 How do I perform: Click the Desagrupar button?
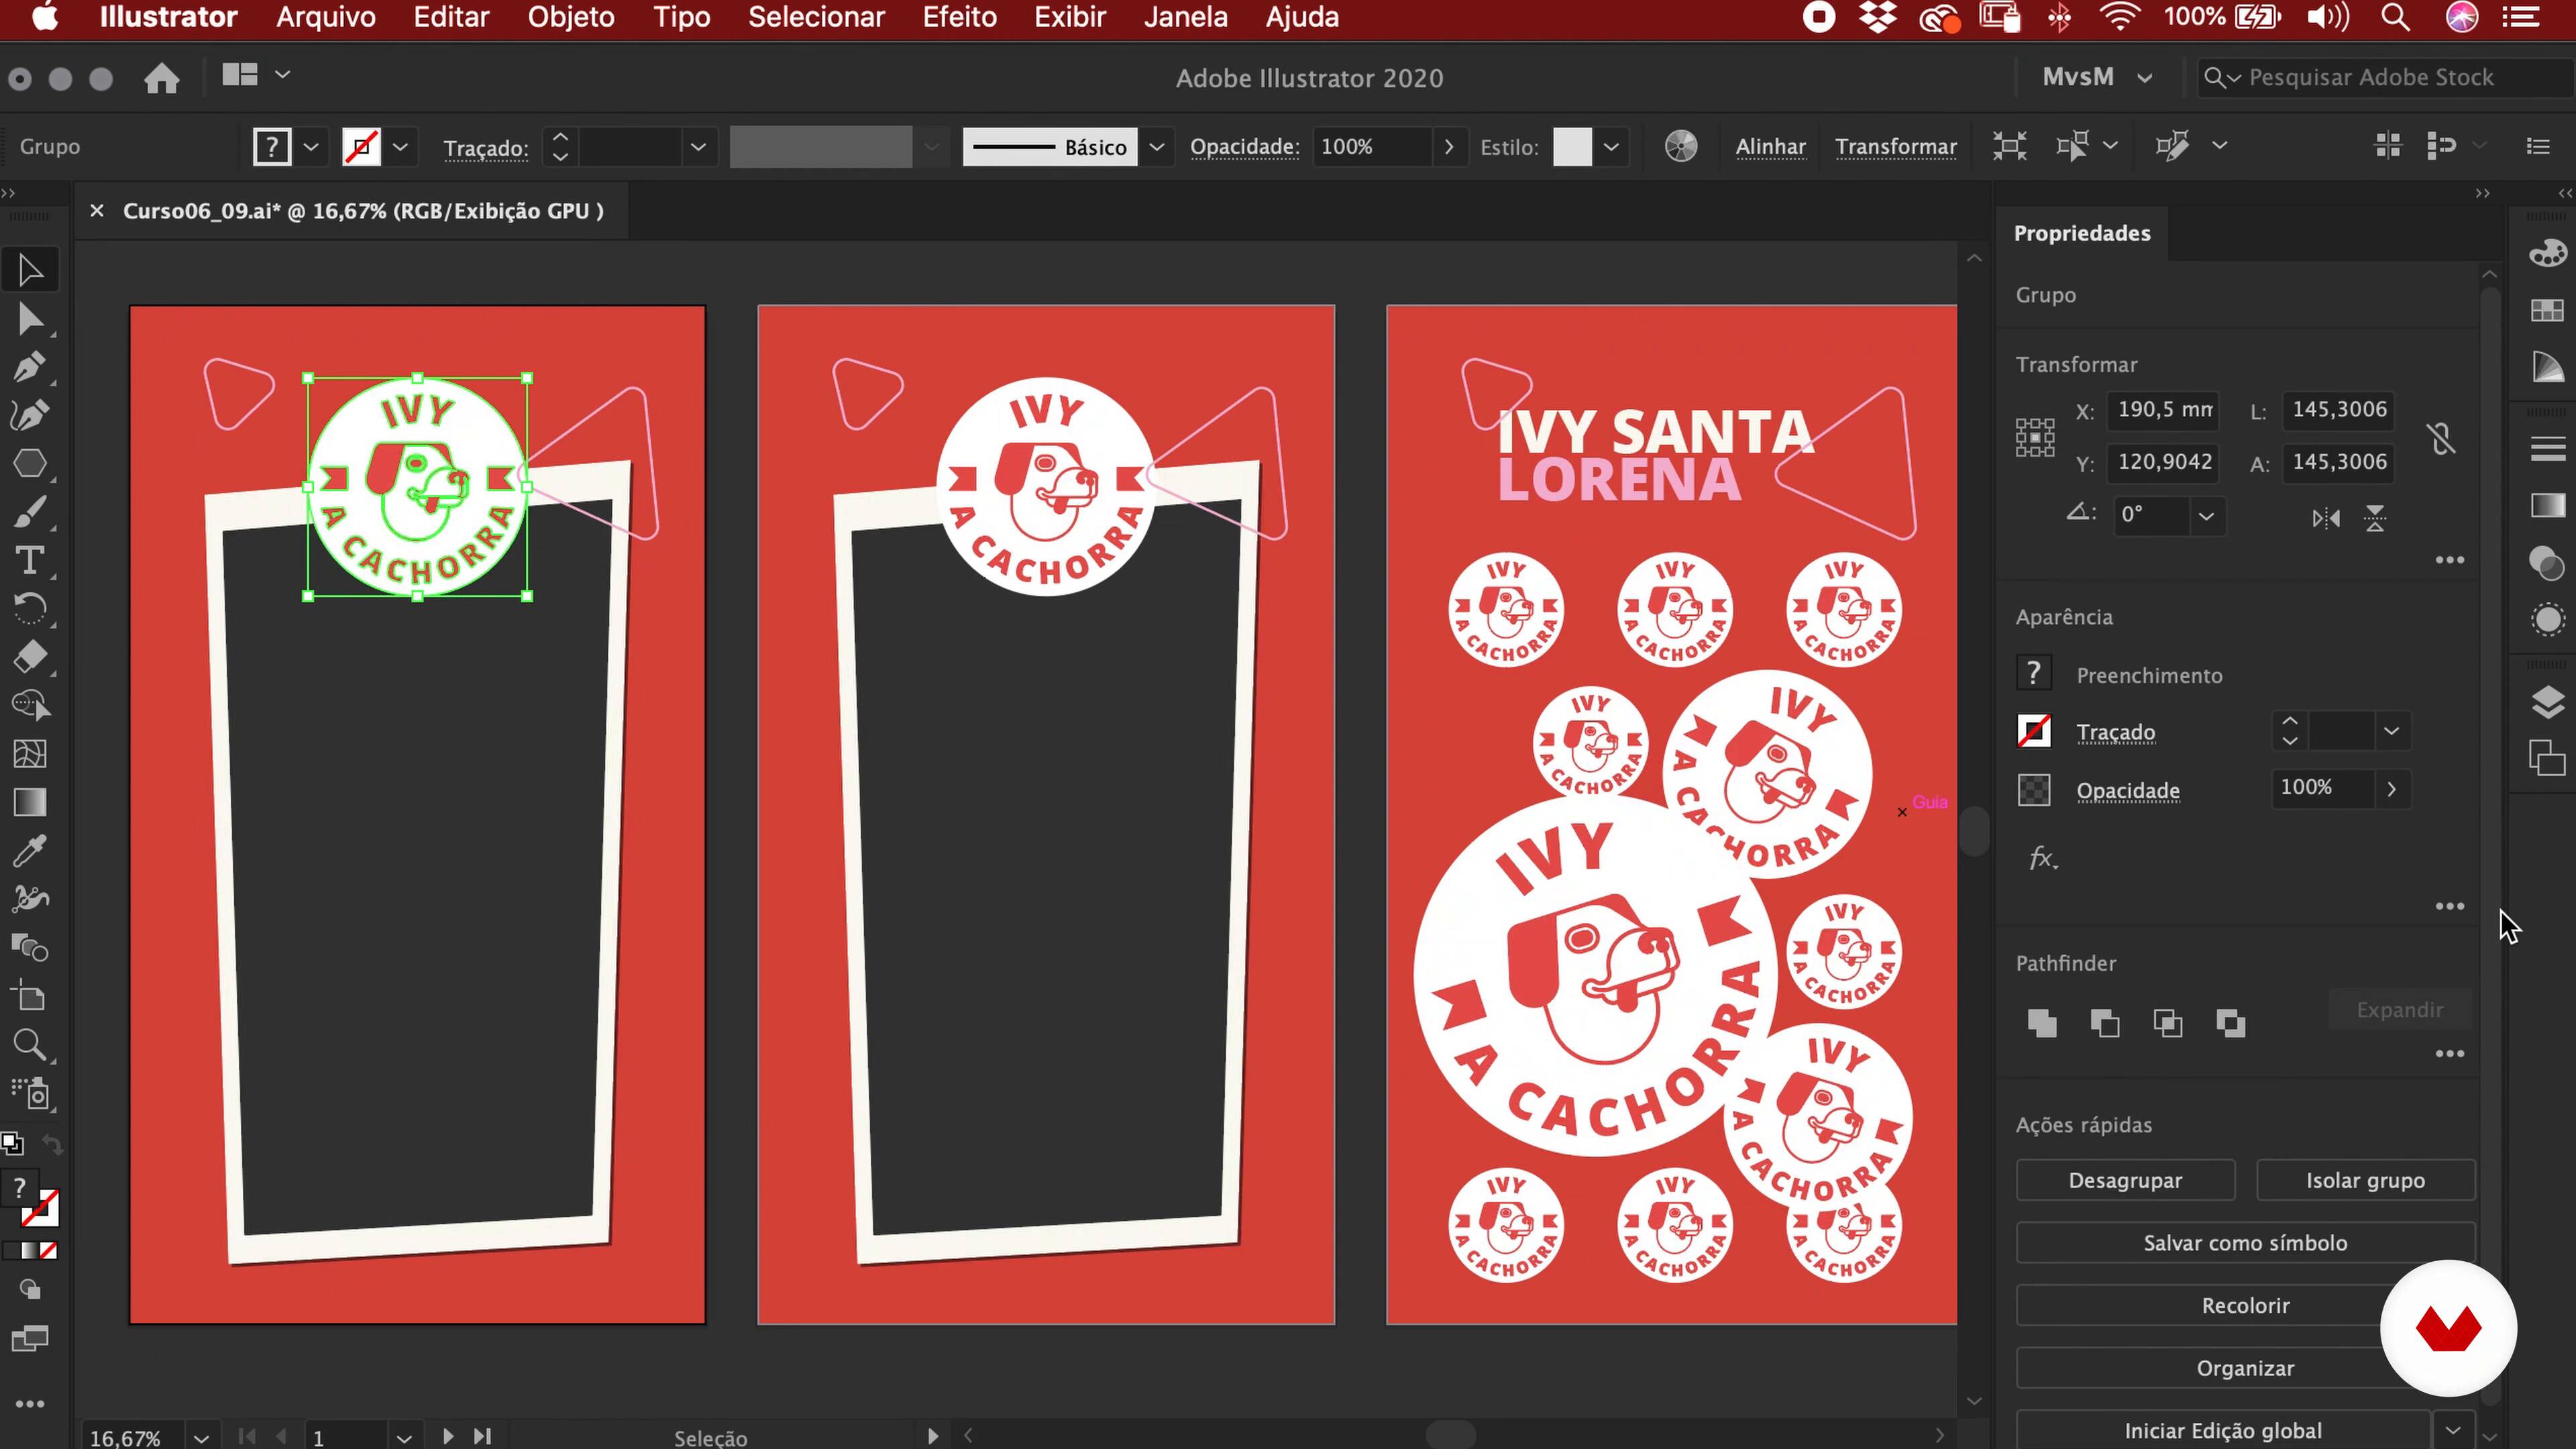point(2125,1180)
